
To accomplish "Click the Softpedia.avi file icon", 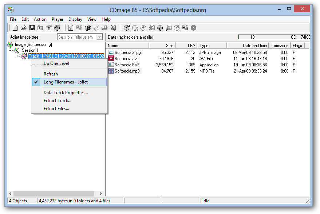I will point(111,59).
